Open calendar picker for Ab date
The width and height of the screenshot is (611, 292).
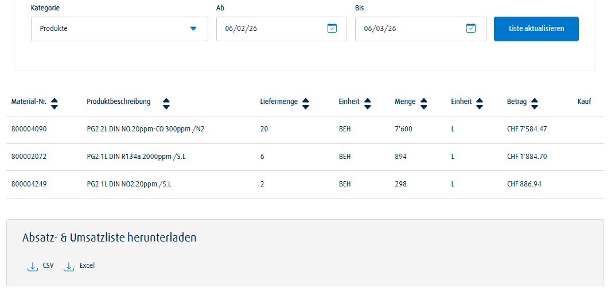332,28
